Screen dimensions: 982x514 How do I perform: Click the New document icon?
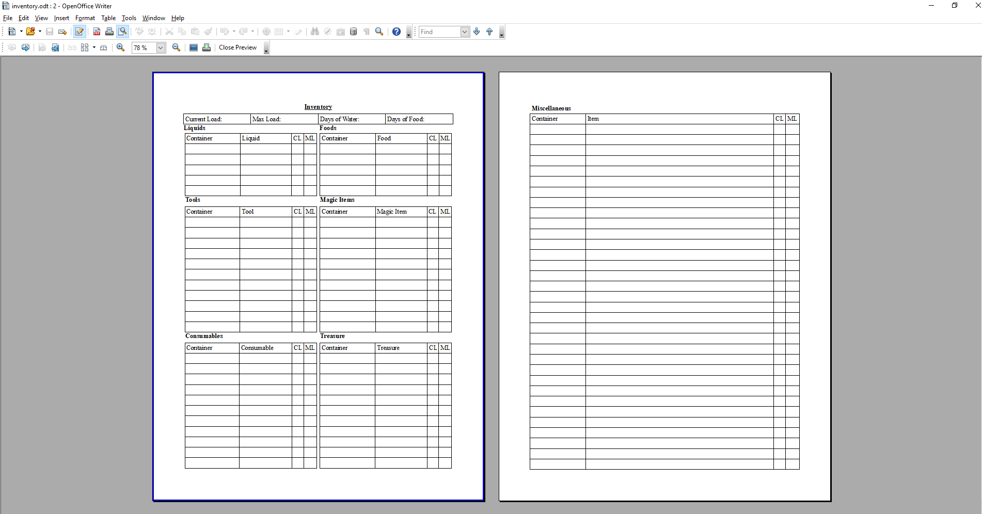(x=12, y=31)
